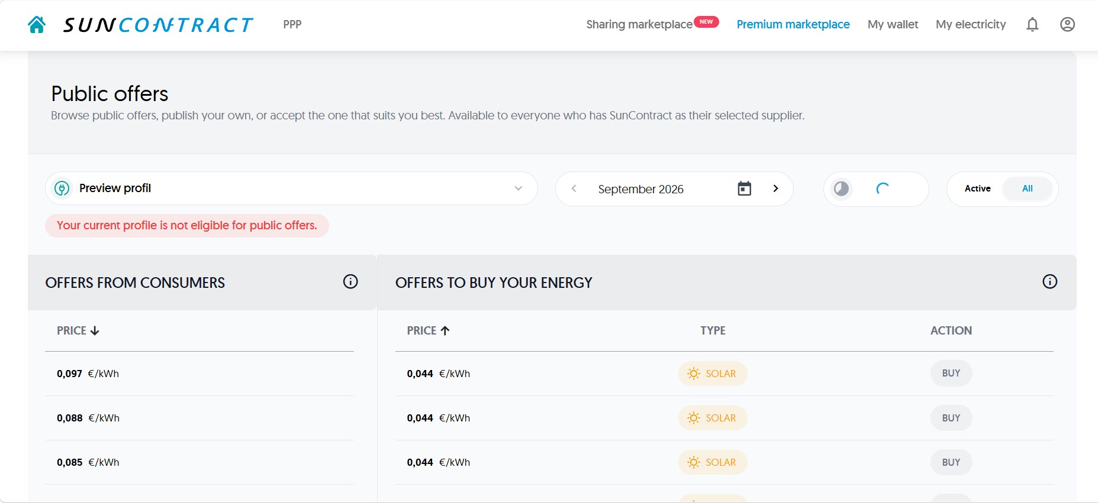Click BUY in first solar offer row

point(951,374)
